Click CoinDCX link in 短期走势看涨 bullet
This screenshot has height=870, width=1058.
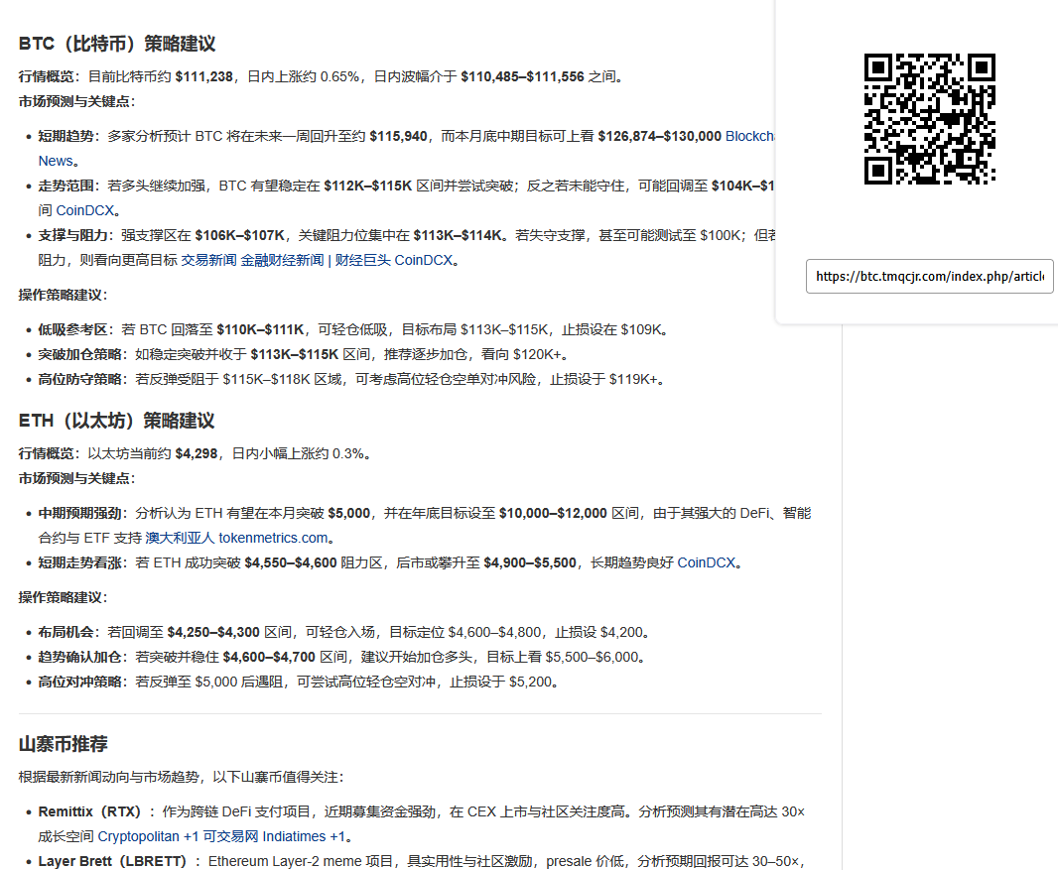point(707,562)
